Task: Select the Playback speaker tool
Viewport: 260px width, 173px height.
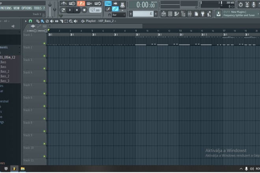Action: (x=76, y=21)
